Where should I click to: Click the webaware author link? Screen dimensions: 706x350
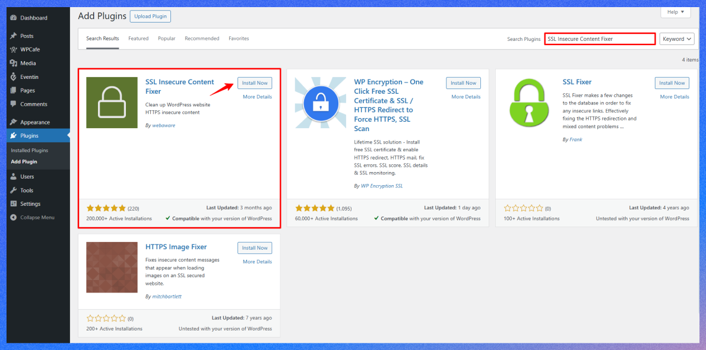[x=164, y=126]
